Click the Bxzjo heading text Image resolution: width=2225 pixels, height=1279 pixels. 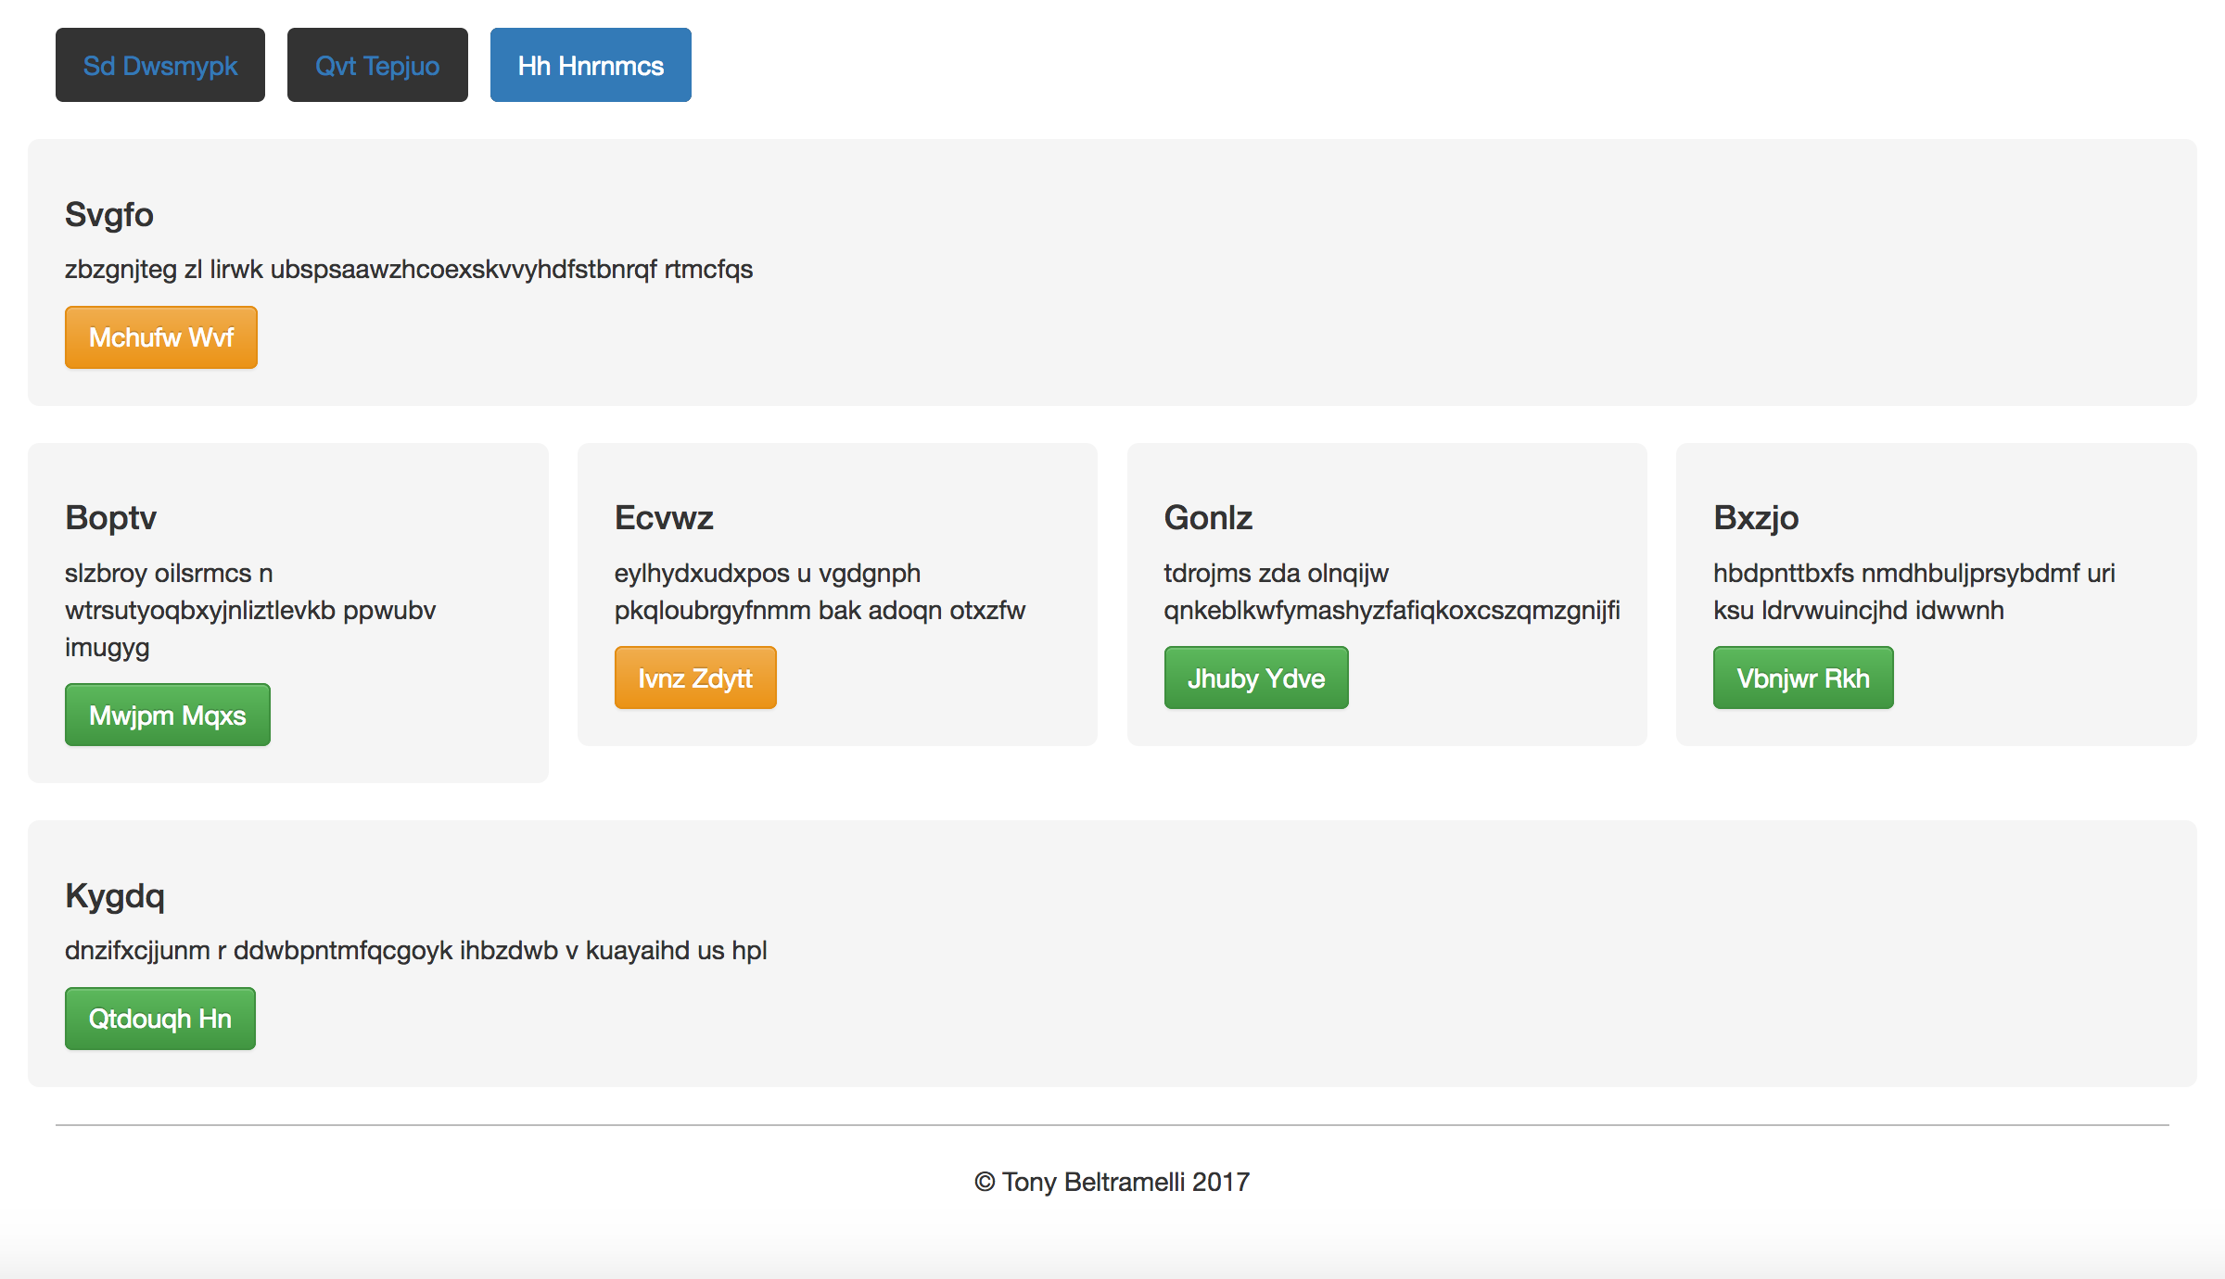(x=1756, y=518)
